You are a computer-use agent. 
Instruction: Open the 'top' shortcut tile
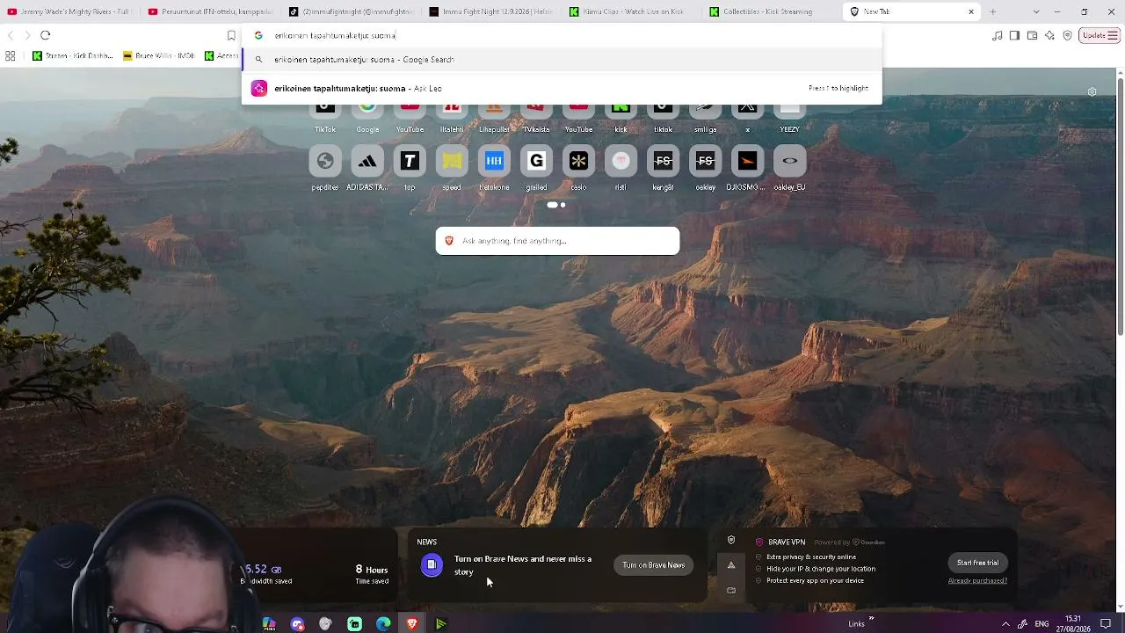[x=410, y=161]
